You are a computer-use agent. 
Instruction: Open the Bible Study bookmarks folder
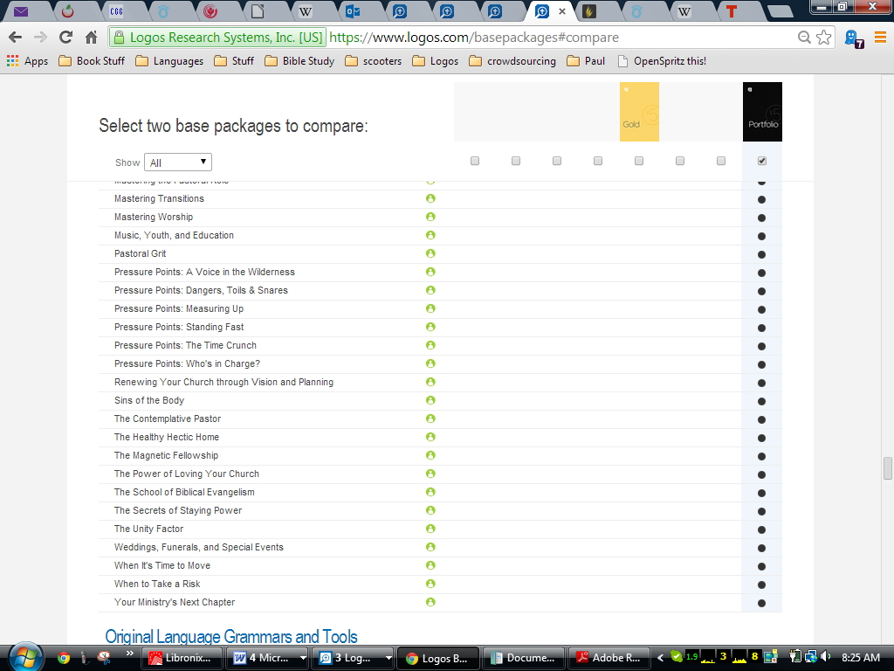(300, 61)
